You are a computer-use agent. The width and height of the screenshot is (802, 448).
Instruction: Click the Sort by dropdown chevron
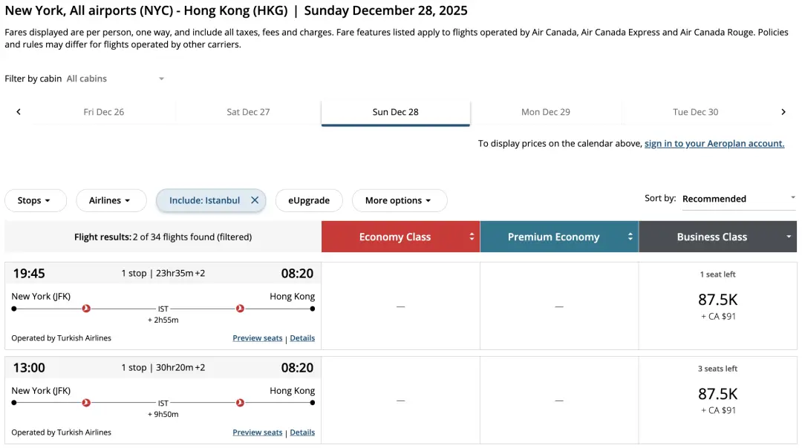(x=792, y=197)
